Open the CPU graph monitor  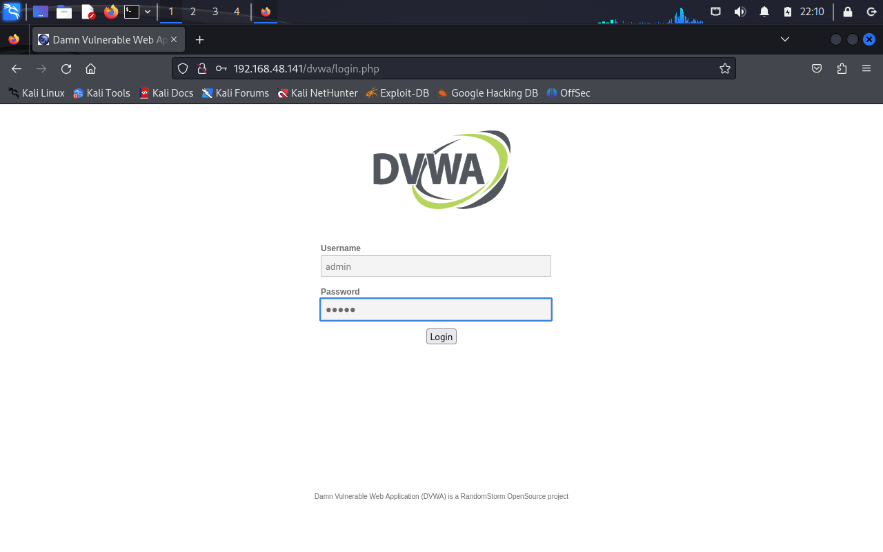click(x=651, y=13)
